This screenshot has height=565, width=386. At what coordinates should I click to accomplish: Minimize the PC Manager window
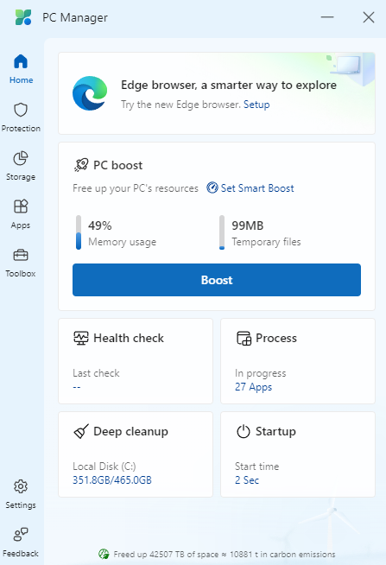(327, 17)
